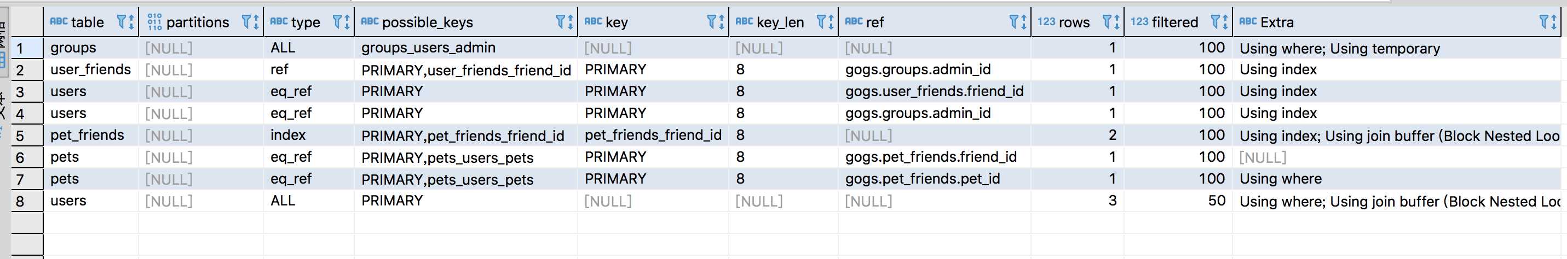Switch to grid view in the side panel
Viewport: 1567px width, 259px height.
(4, 60)
